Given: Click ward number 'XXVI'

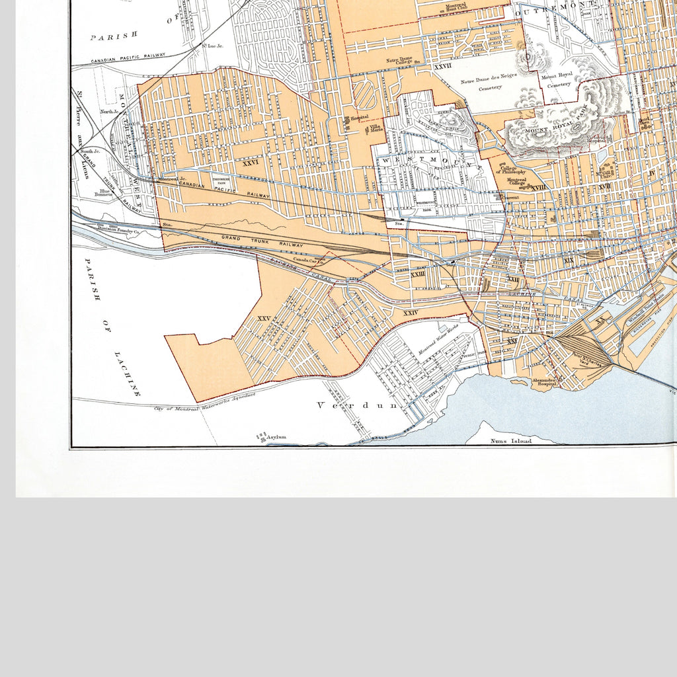Looking at the screenshot, I should click(251, 163).
